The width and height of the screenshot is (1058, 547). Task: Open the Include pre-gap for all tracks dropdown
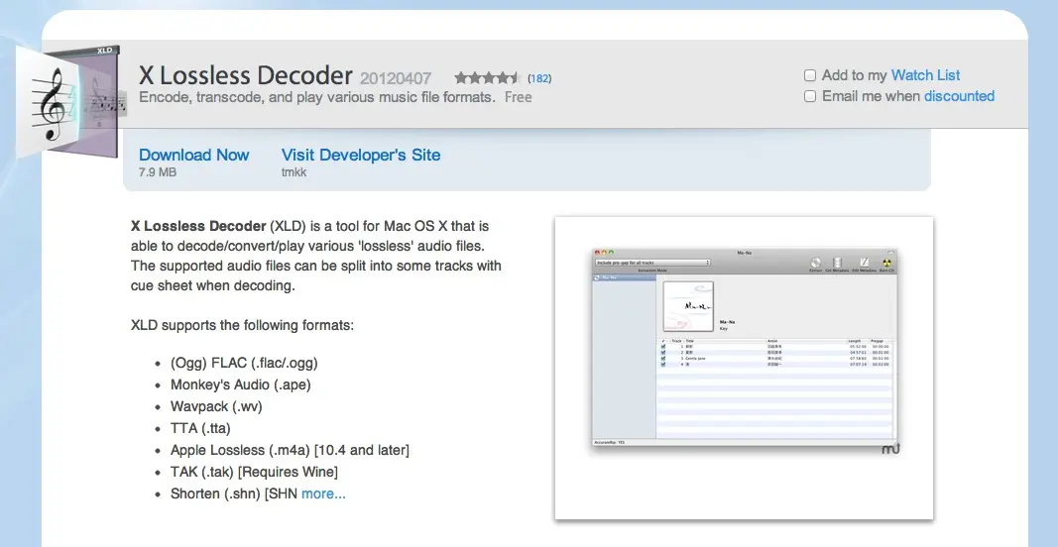tap(651, 263)
